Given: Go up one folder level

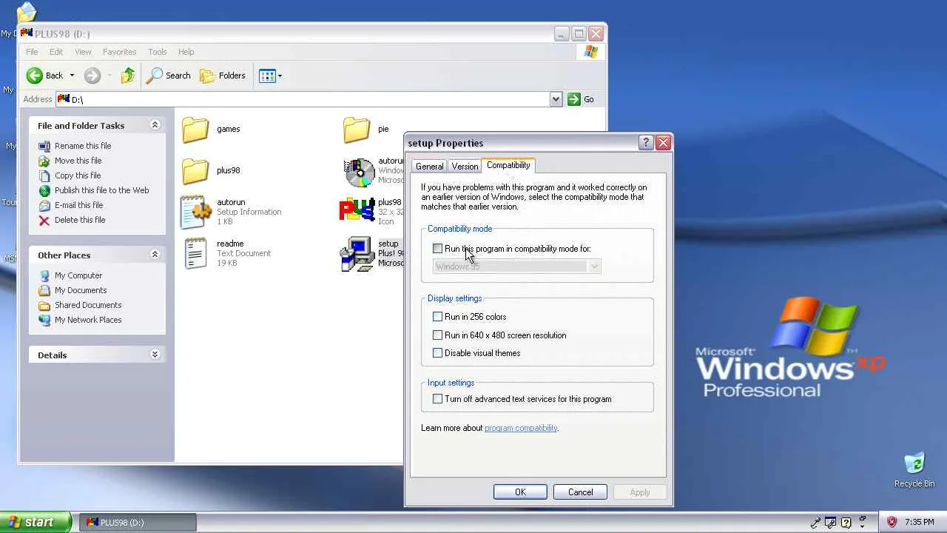Looking at the screenshot, I should click(128, 76).
